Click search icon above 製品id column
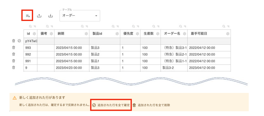Image resolution: width=264 pixels, height=116 pixels. [x=113, y=26]
